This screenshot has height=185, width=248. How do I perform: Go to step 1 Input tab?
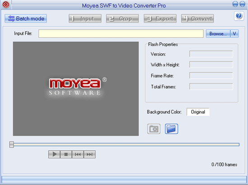click(x=85, y=18)
